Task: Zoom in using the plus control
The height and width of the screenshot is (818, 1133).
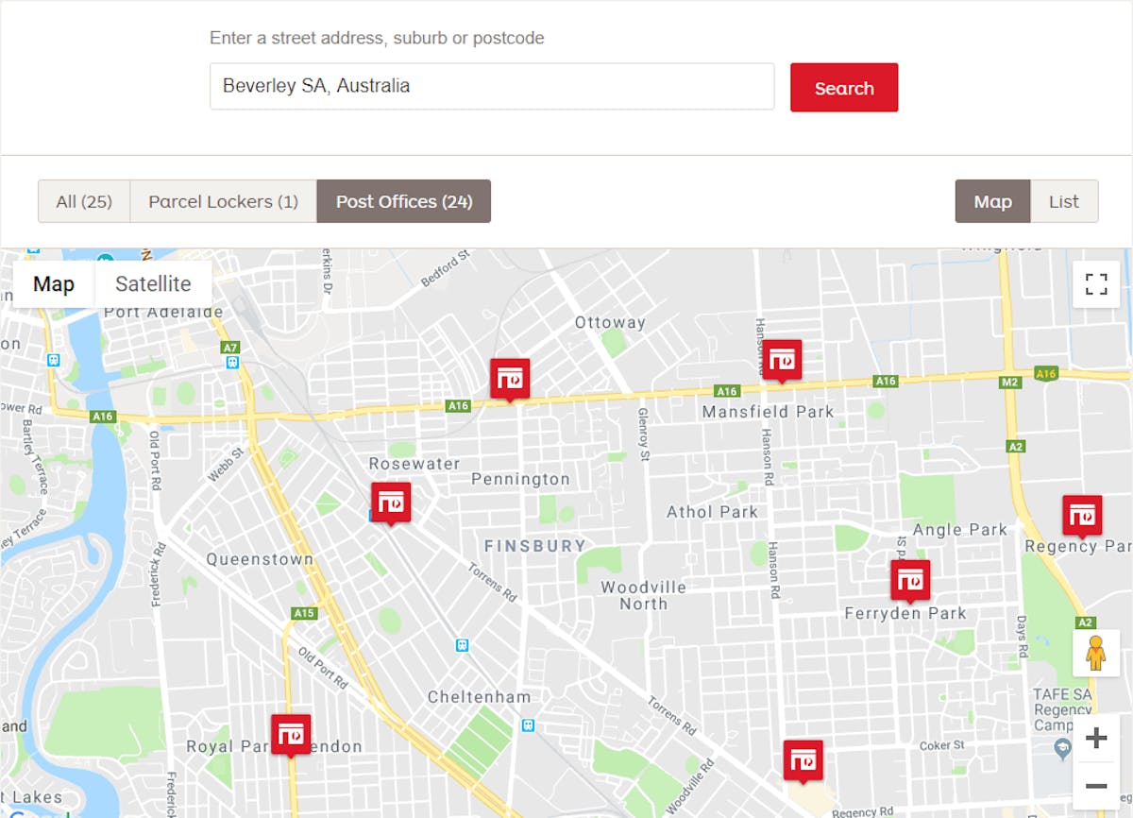Action: 1096,738
